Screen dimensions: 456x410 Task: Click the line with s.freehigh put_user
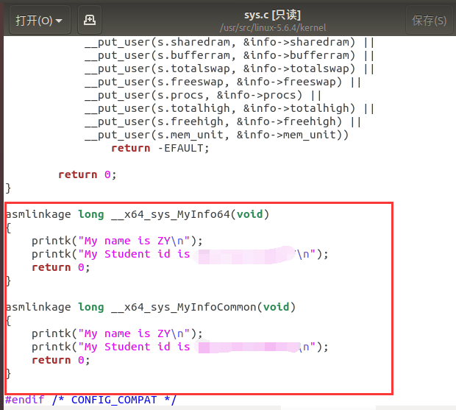pos(223,121)
